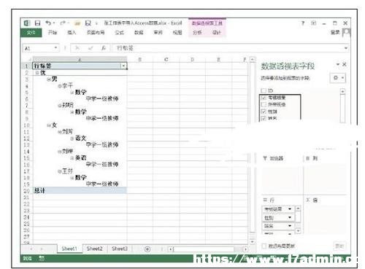The image size is (365, 269).
Task: Click the previous sheet navigation arrow
Action: [x=31, y=249]
